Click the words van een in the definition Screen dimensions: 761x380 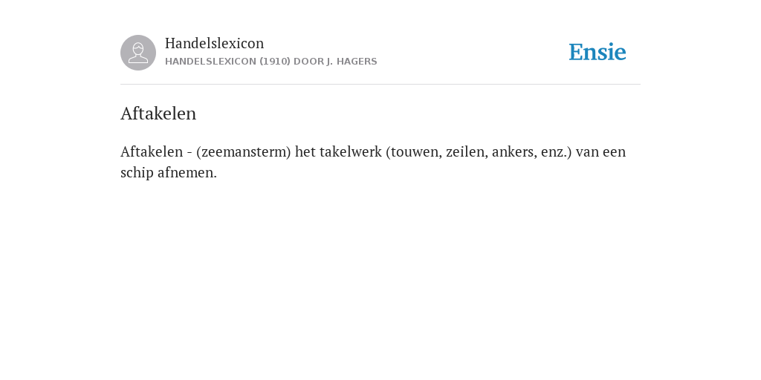(600, 152)
